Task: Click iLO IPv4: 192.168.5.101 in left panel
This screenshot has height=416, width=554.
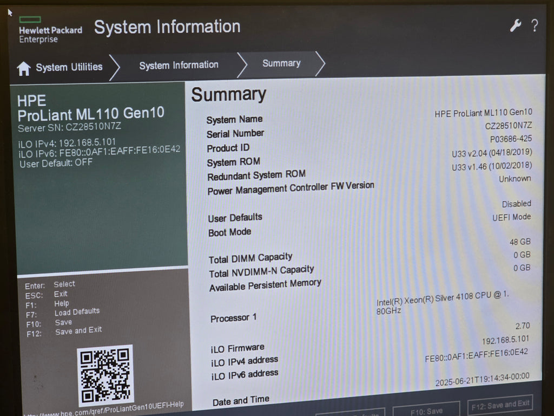Action: 67,143
